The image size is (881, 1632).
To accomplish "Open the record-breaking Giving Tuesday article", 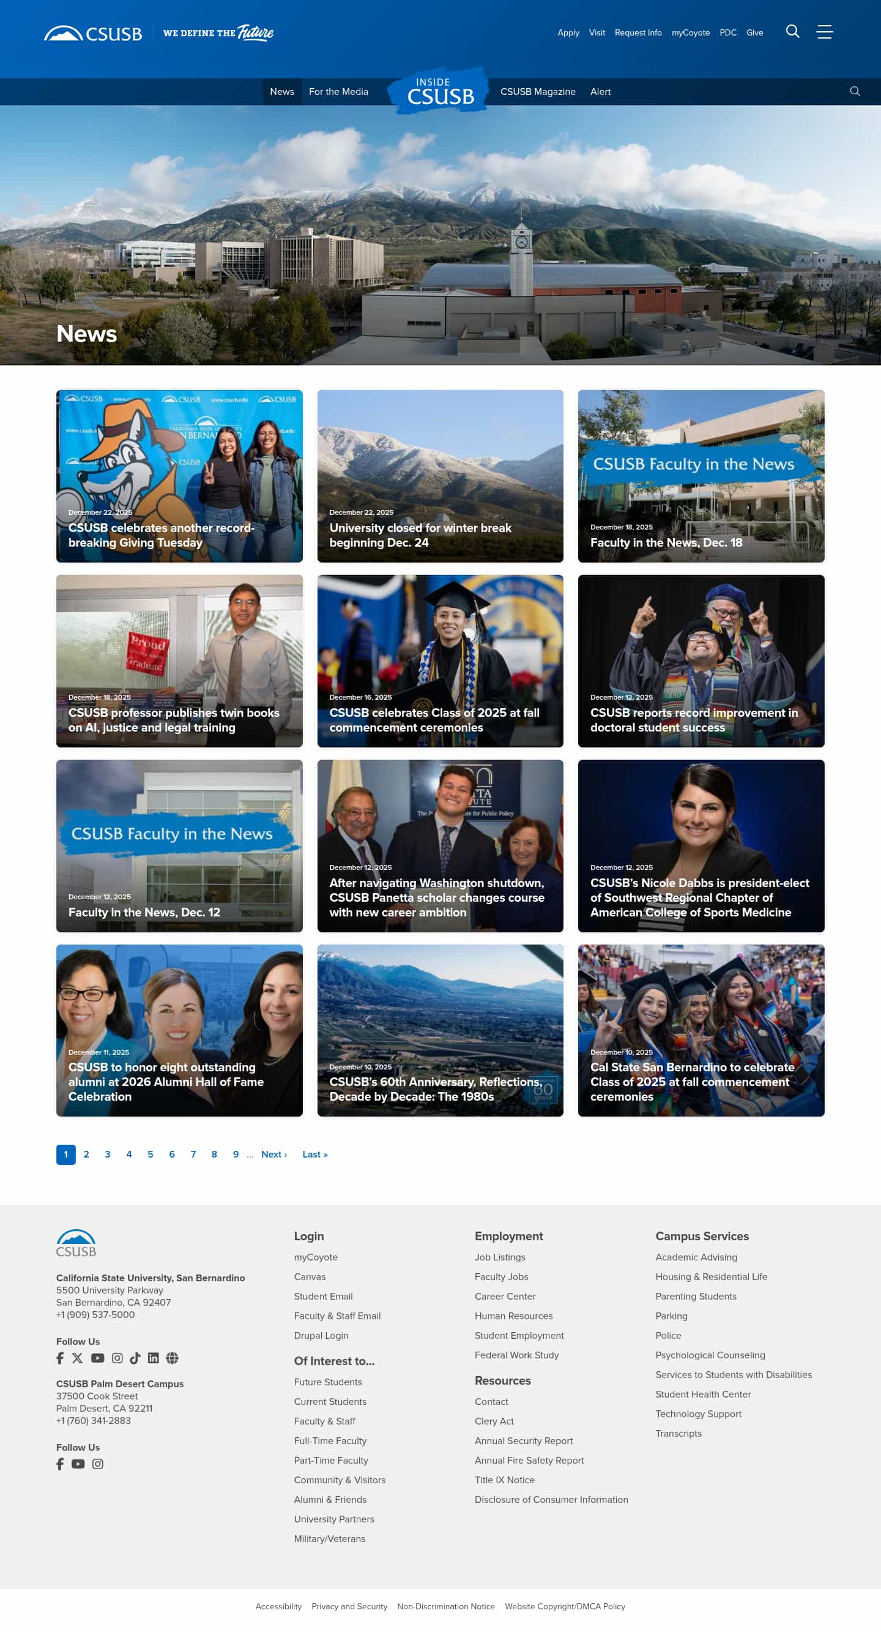I will pyautogui.click(x=179, y=476).
